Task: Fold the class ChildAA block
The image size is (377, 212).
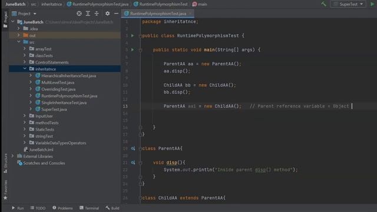Action: (140, 198)
